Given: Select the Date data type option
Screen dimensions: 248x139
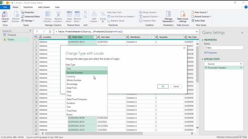Looking at the screenshot, I should click(86, 92).
